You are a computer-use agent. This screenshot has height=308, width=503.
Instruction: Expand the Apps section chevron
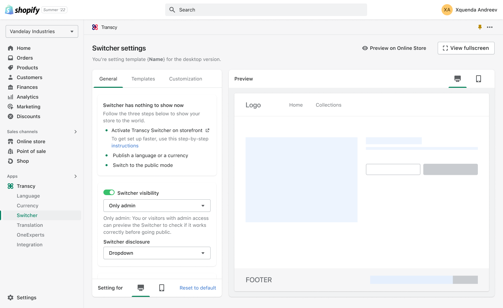coord(75,176)
